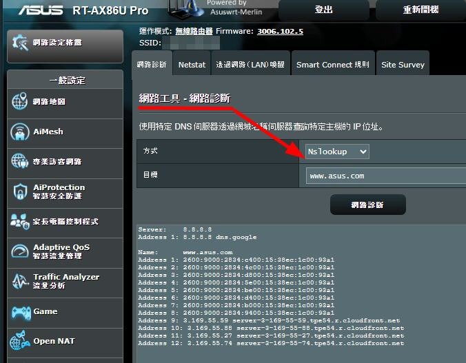
Task: Open the Open NAT page
Action: click(x=65, y=343)
